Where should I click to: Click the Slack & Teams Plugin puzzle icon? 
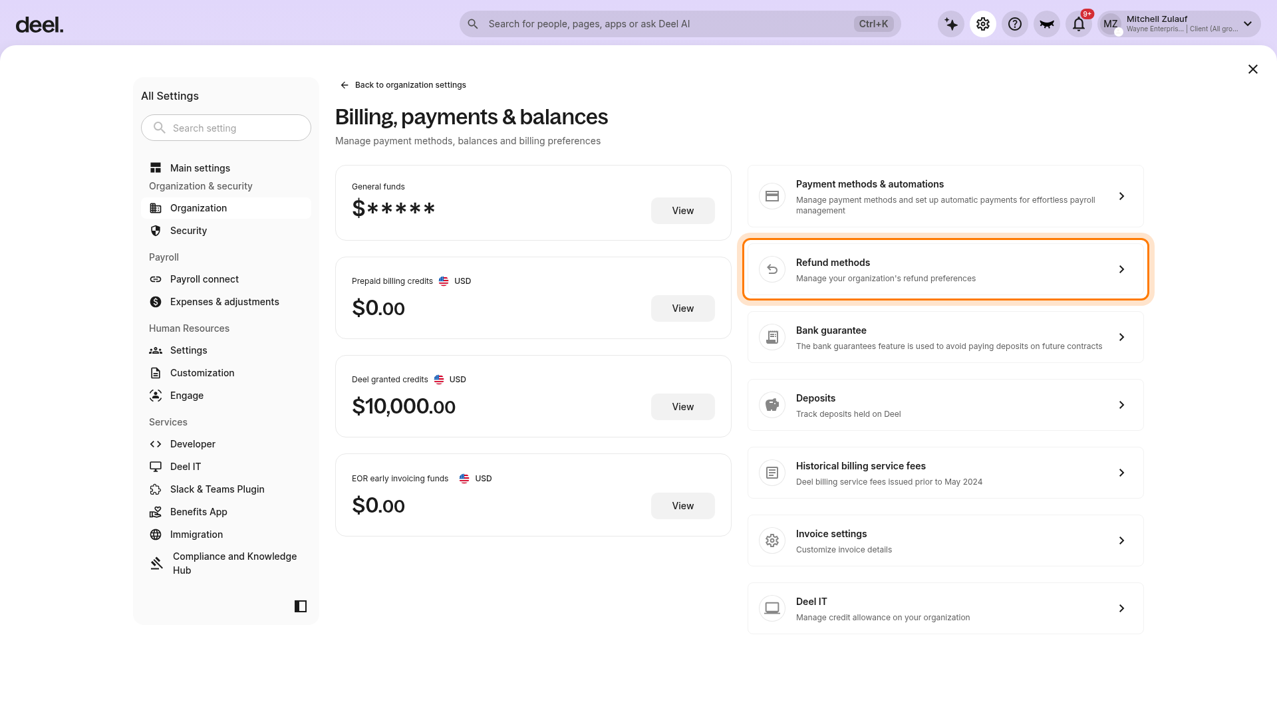(x=156, y=489)
